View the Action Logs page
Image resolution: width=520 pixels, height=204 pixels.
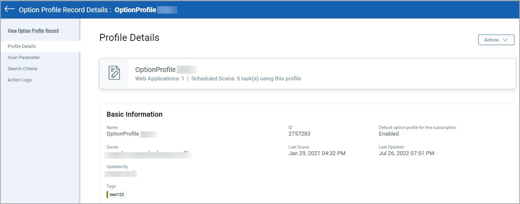point(20,80)
